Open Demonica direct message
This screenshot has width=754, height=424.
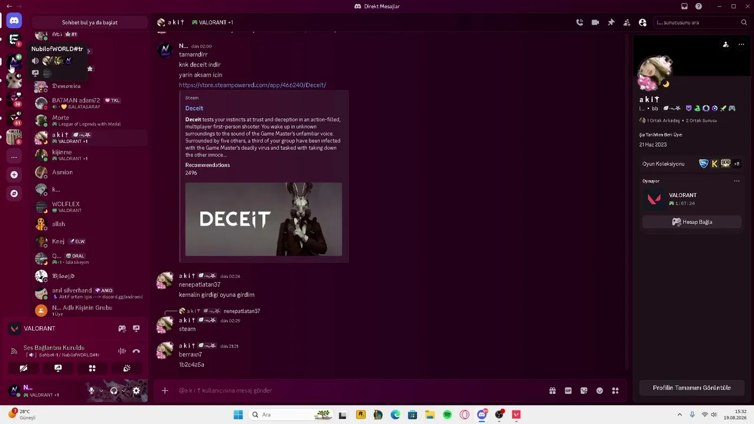90,86
